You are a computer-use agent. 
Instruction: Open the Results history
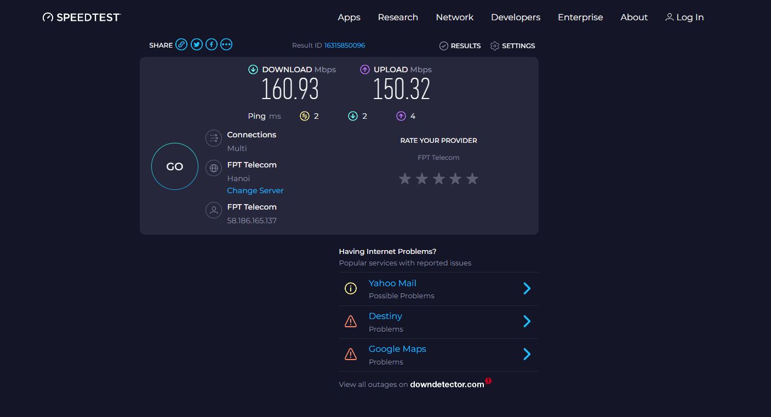[460, 46]
